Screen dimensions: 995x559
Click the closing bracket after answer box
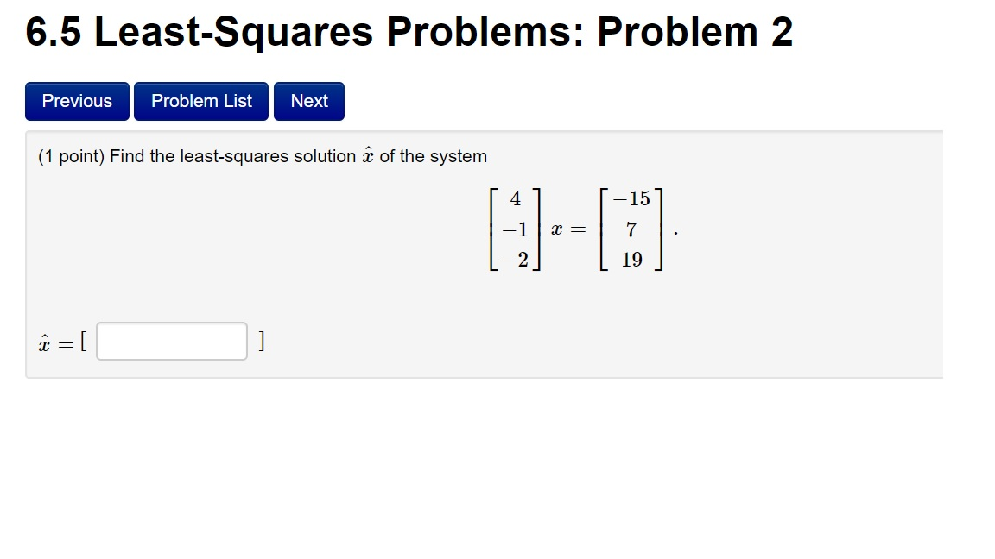point(261,341)
